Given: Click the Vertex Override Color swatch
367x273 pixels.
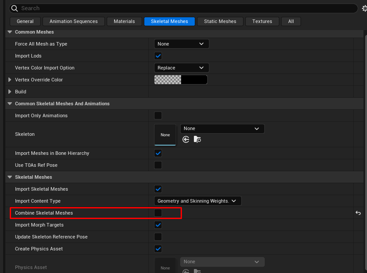Looking at the screenshot, I should [x=181, y=80].
